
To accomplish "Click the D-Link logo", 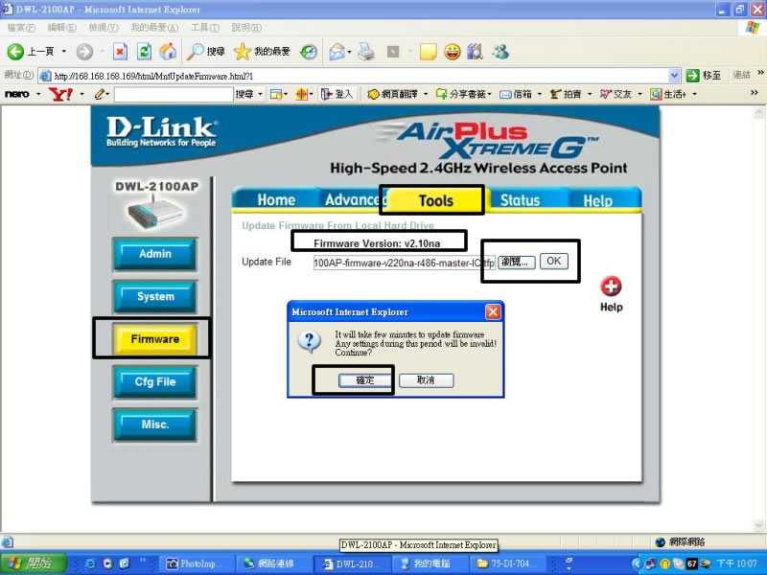I will [161, 131].
